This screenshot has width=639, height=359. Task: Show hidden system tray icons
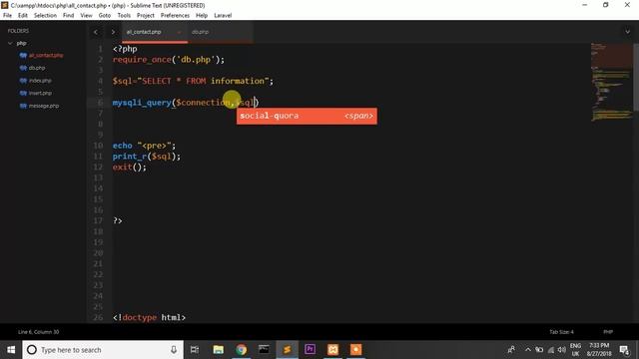click(x=528, y=350)
